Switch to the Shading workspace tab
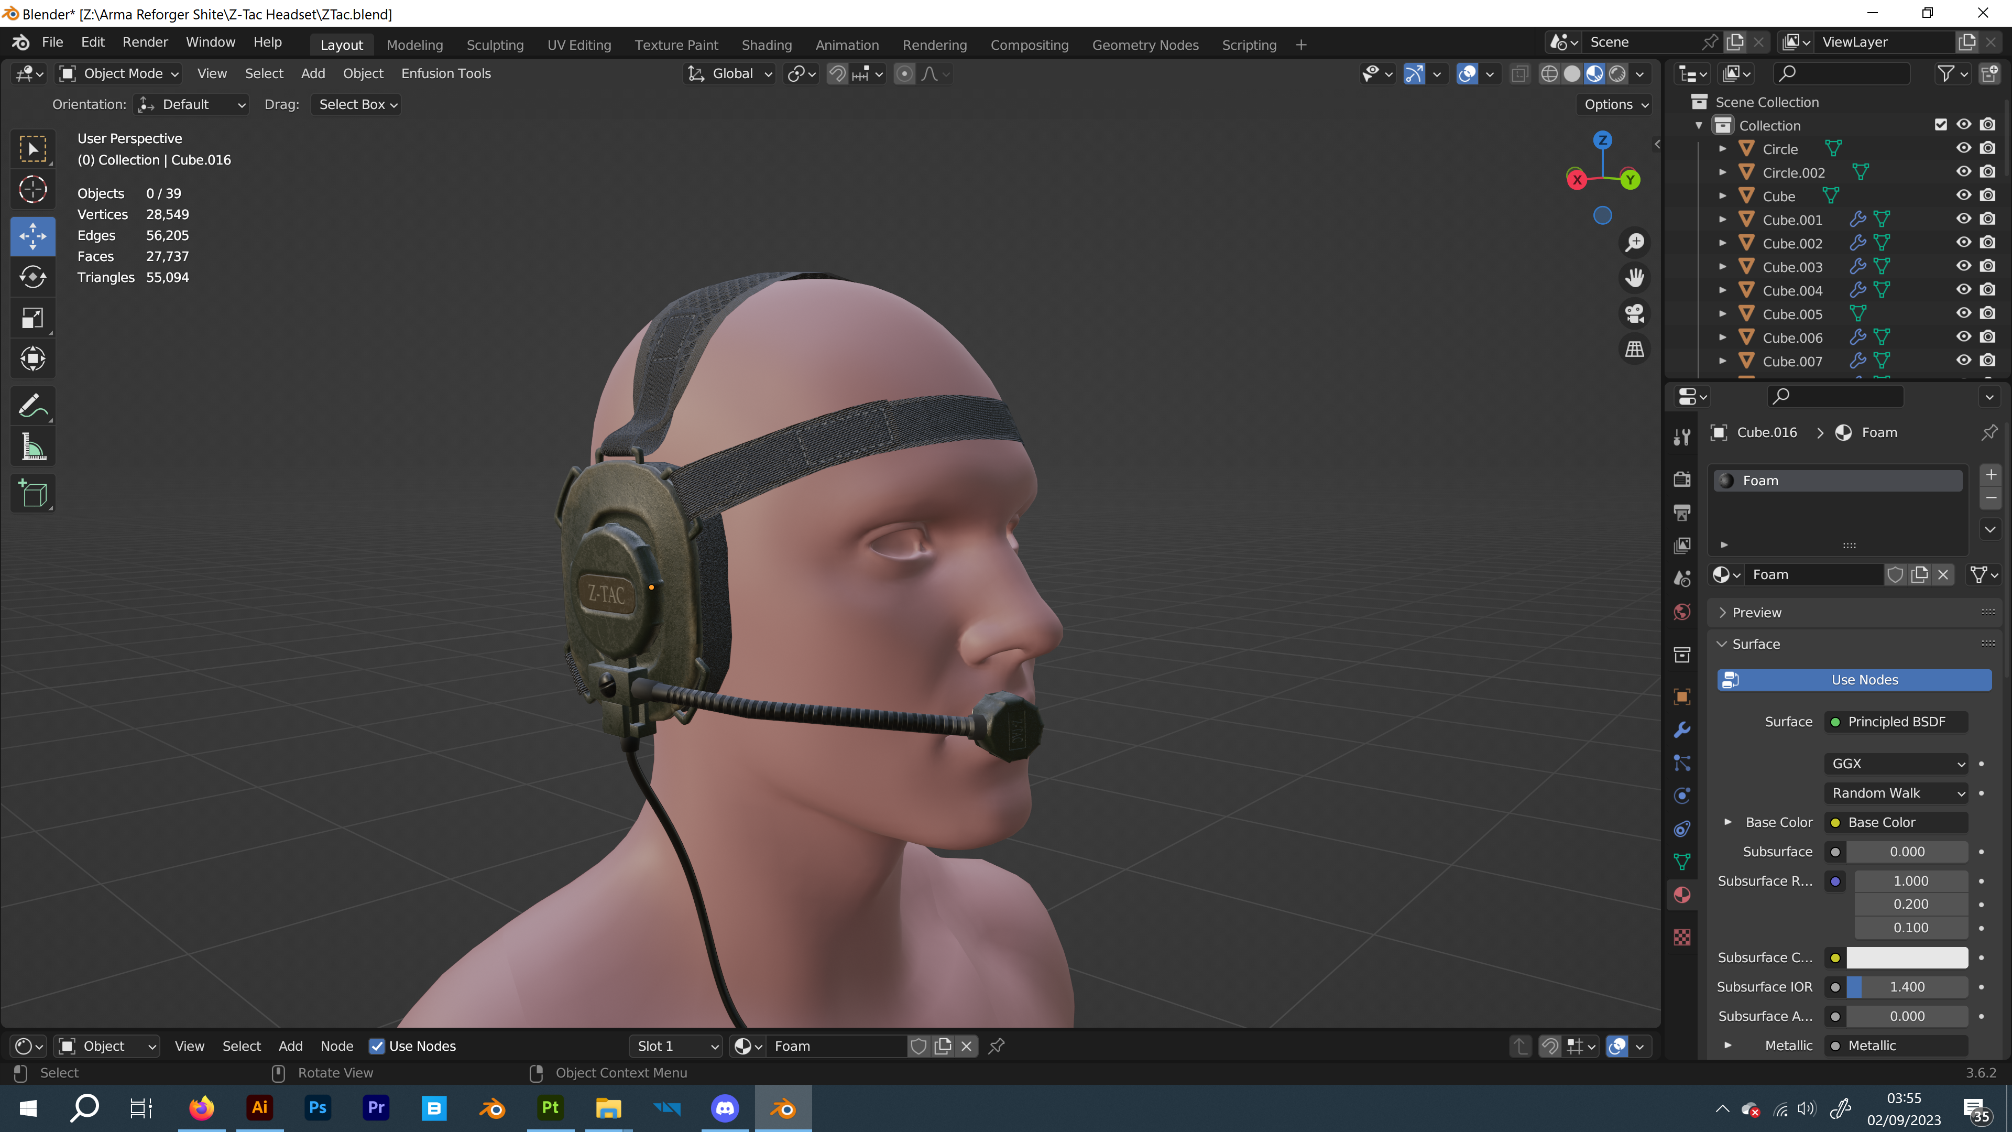The height and width of the screenshot is (1132, 2012). [x=766, y=45]
